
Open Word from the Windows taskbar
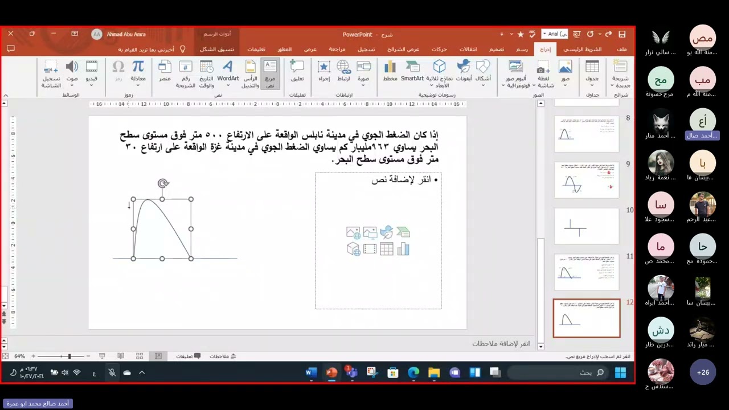(311, 373)
